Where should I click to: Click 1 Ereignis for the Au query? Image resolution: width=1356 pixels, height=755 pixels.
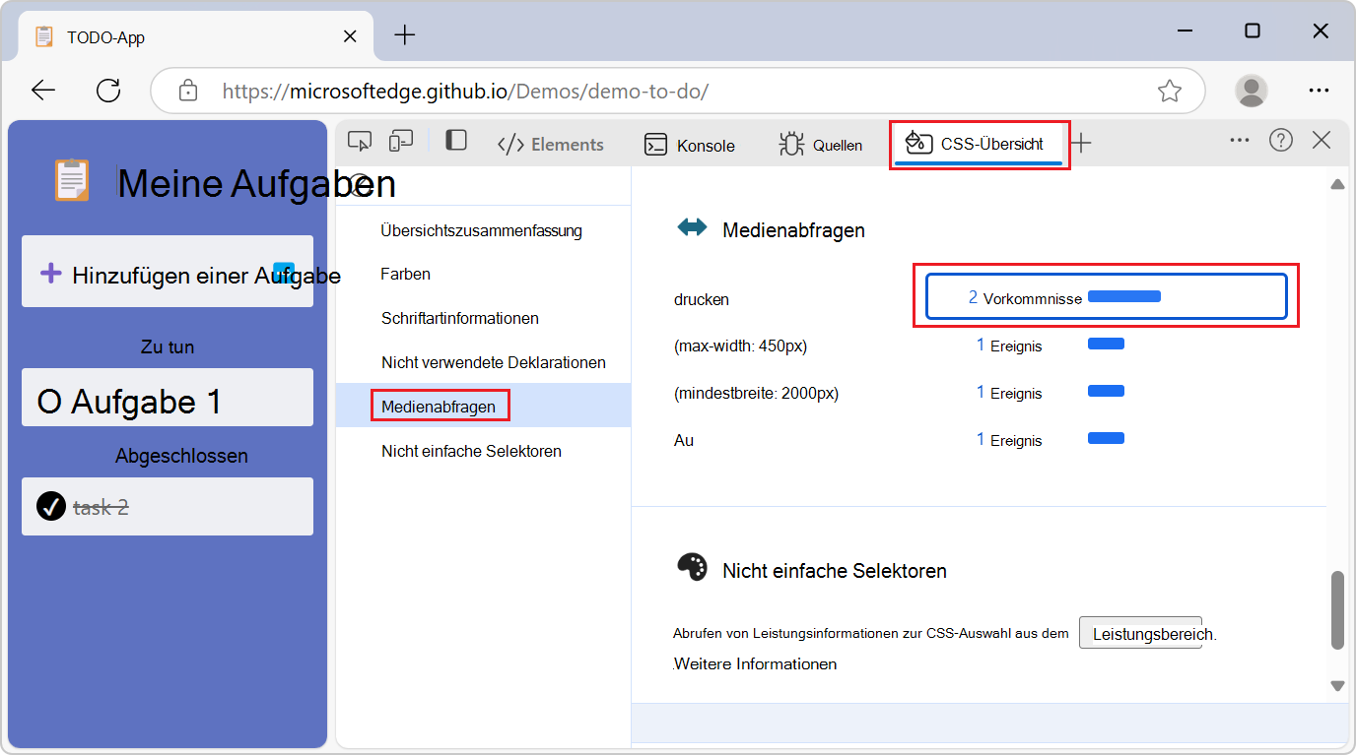(x=1009, y=440)
